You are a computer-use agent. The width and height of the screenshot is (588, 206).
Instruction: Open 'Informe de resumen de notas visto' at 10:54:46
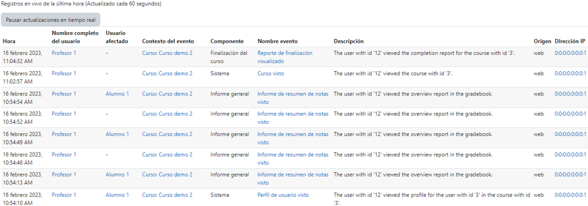(x=293, y=158)
